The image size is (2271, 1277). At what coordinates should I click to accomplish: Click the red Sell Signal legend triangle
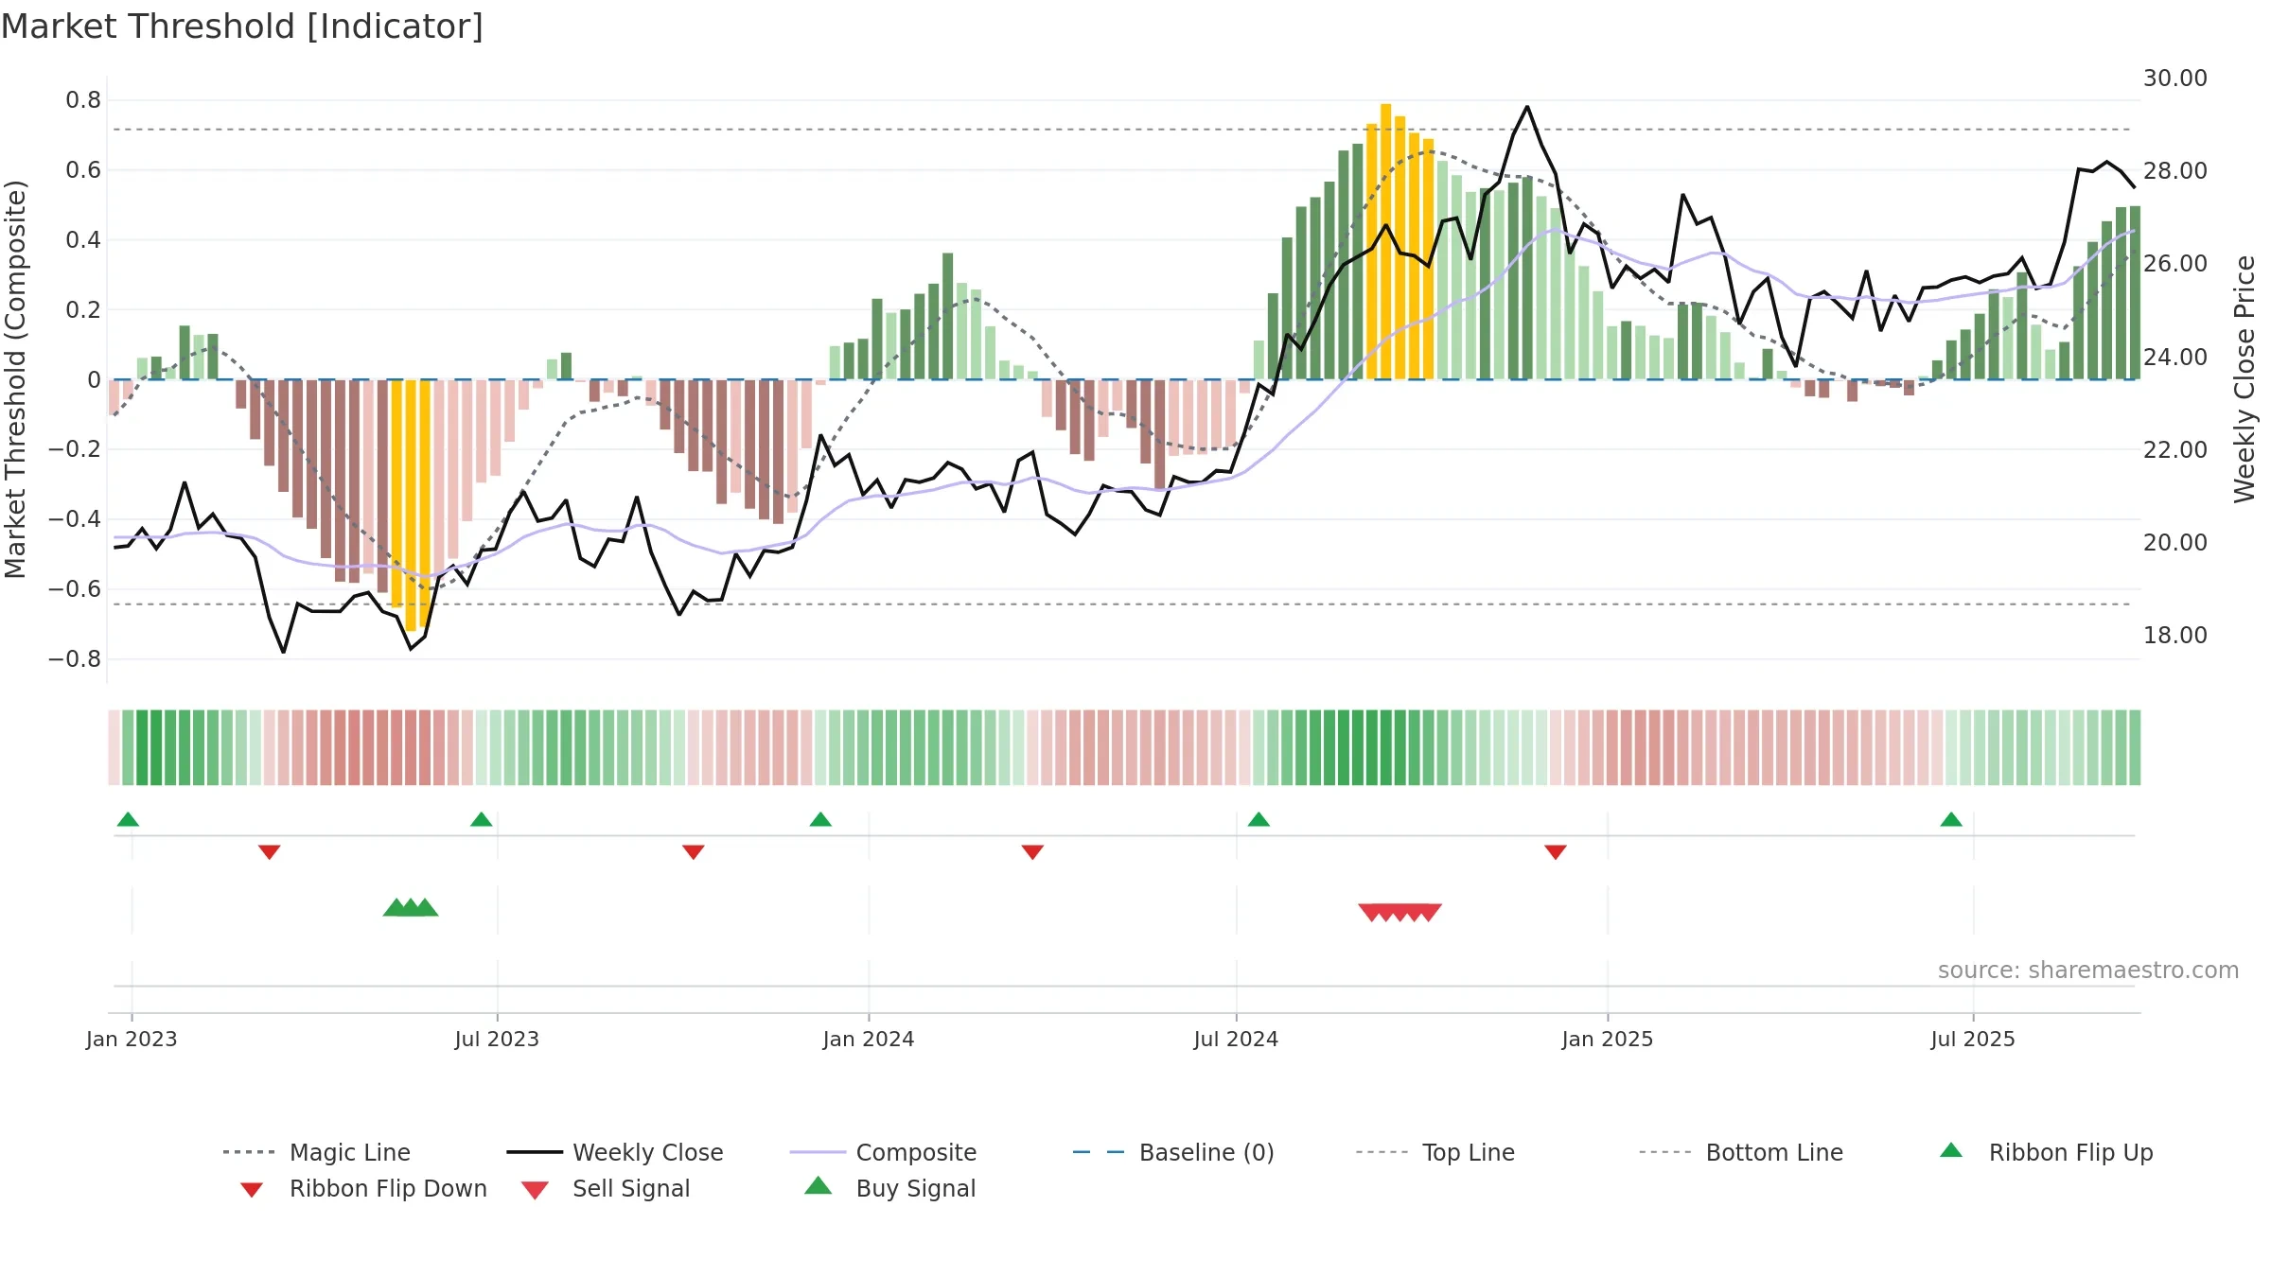535,1190
